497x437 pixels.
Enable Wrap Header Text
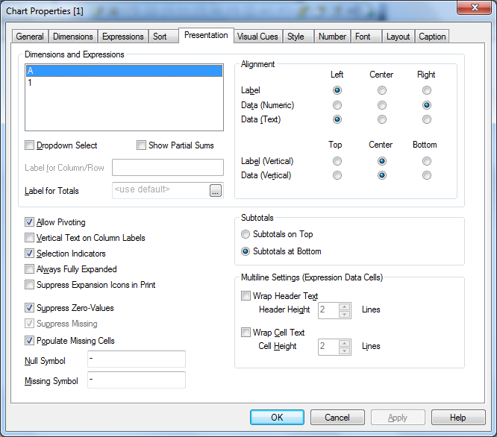[246, 296]
